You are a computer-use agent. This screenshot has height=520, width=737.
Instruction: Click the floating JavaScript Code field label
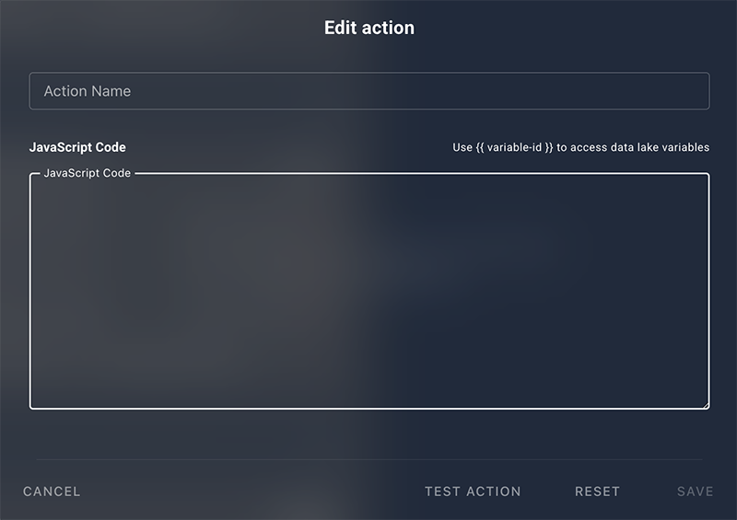pyautogui.click(x=87, y=173)
